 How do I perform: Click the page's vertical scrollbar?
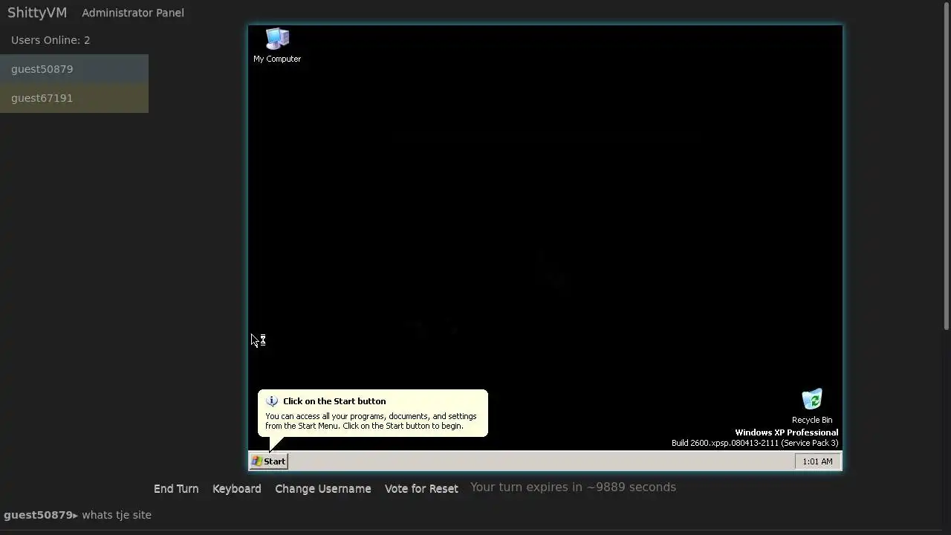pos(947,166)
